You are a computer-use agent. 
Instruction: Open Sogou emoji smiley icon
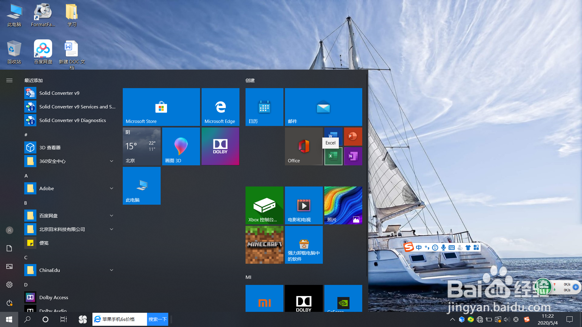pos(435,248)
